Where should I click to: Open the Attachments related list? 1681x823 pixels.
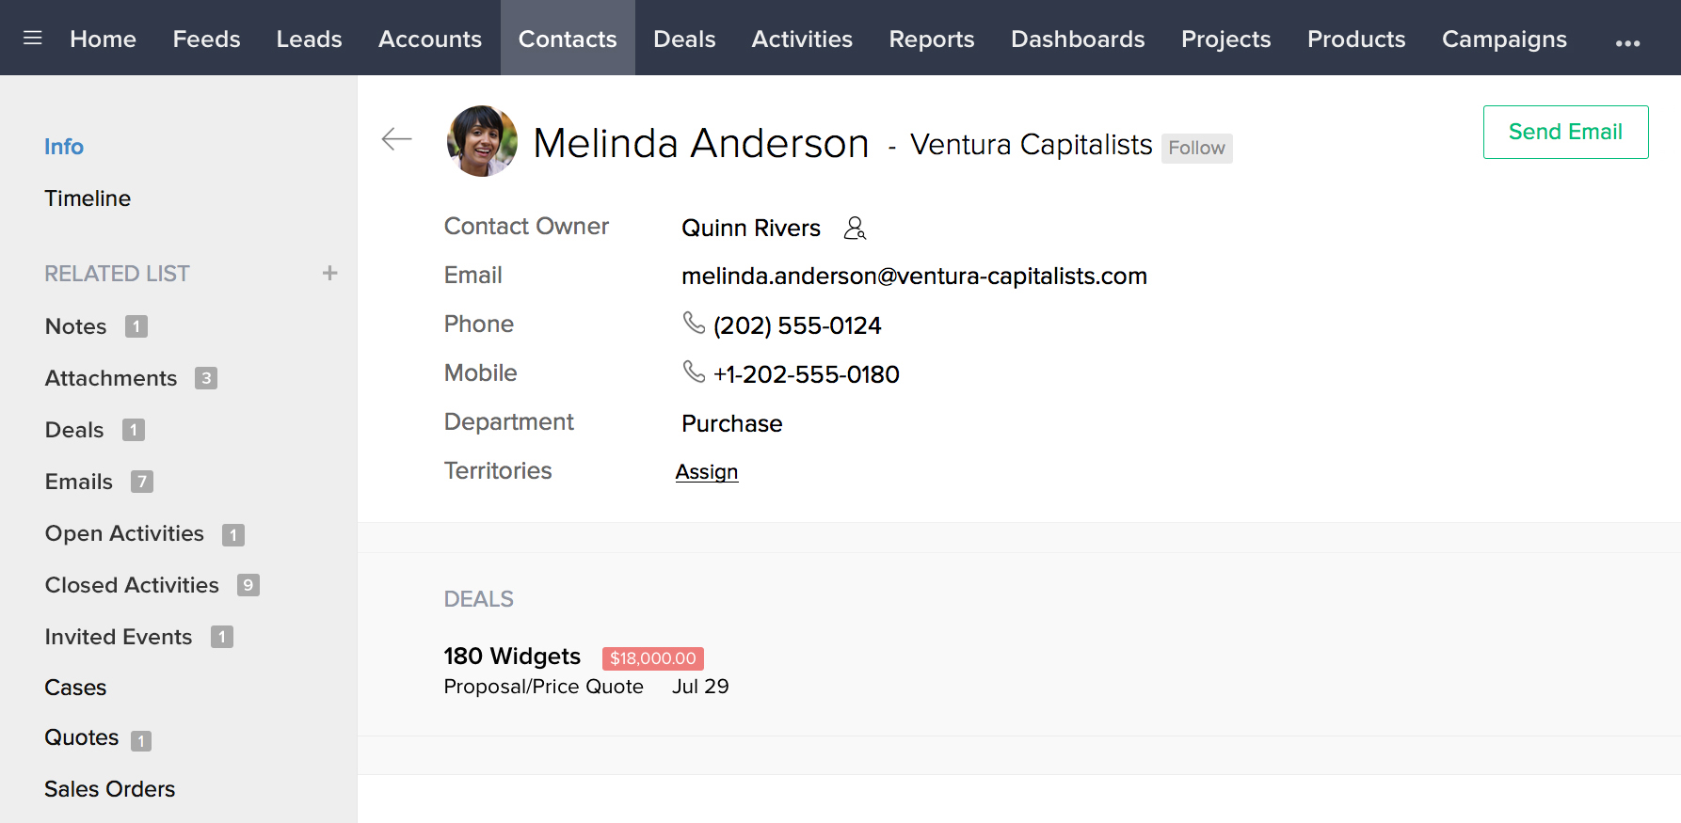pyautogui.click(x=111, y=378)
